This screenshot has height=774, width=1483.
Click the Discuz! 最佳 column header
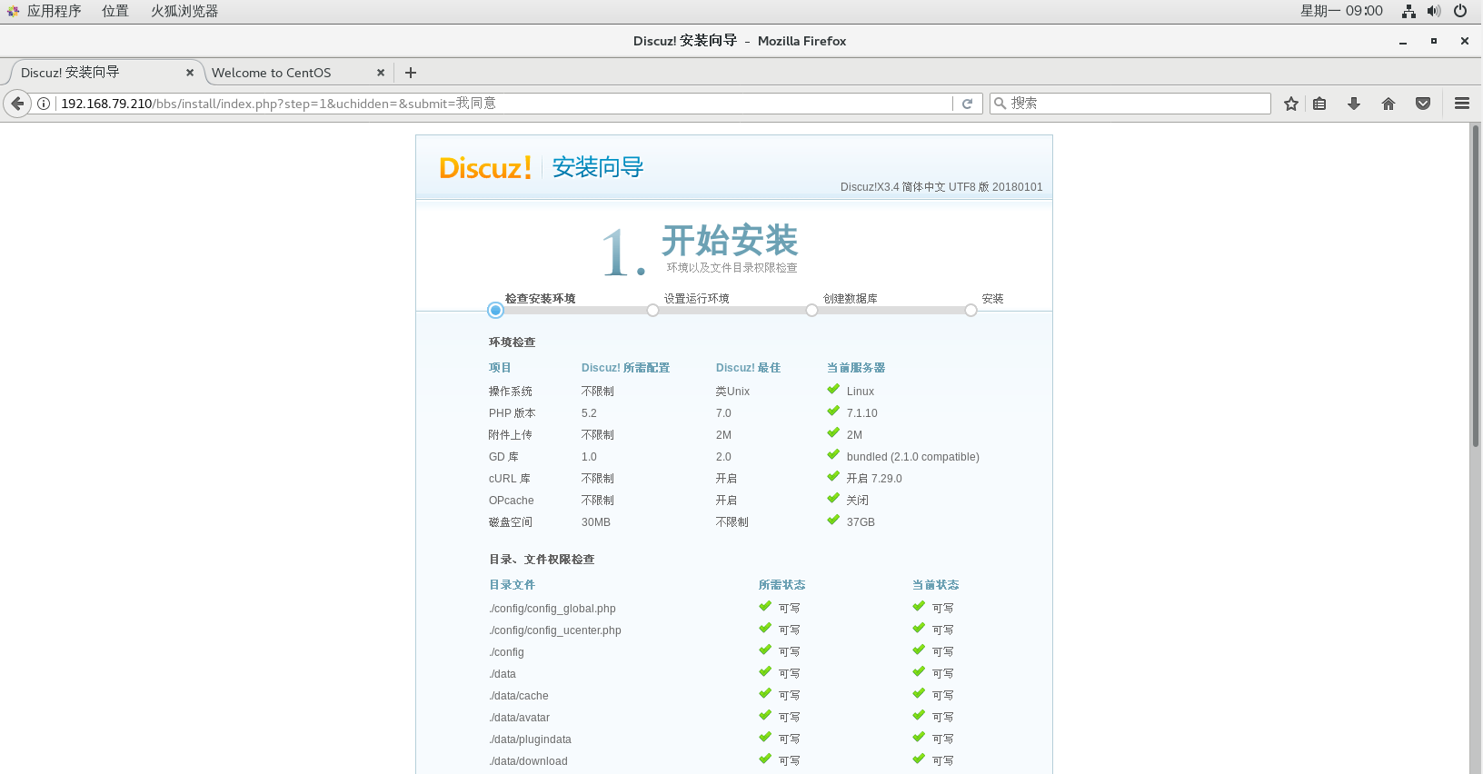(x=749, y=368)
